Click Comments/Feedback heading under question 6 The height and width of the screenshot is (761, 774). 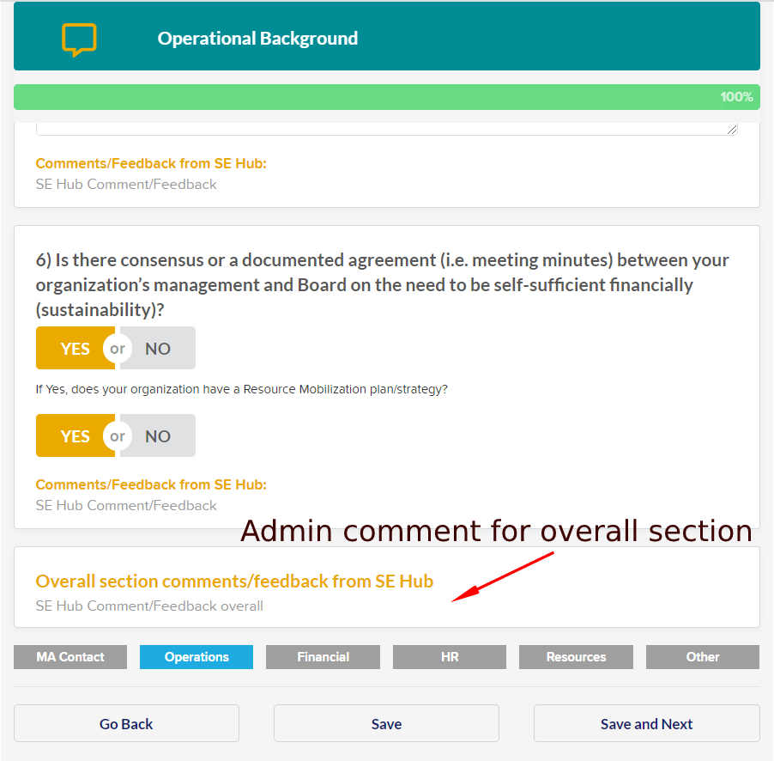[x=151, y=484]
